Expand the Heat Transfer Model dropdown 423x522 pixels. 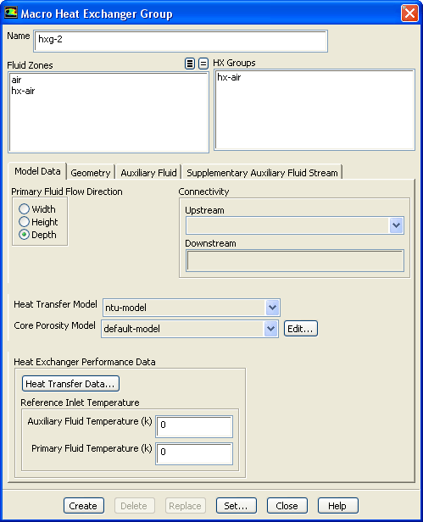pos(272,308)
